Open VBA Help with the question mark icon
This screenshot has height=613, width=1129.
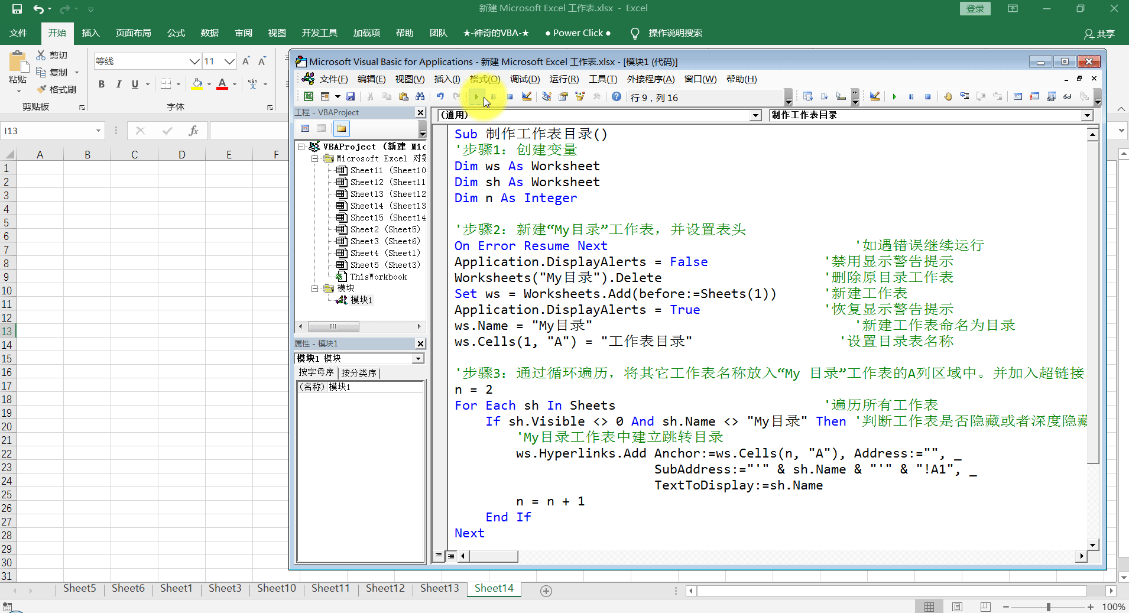click(616, 96)
